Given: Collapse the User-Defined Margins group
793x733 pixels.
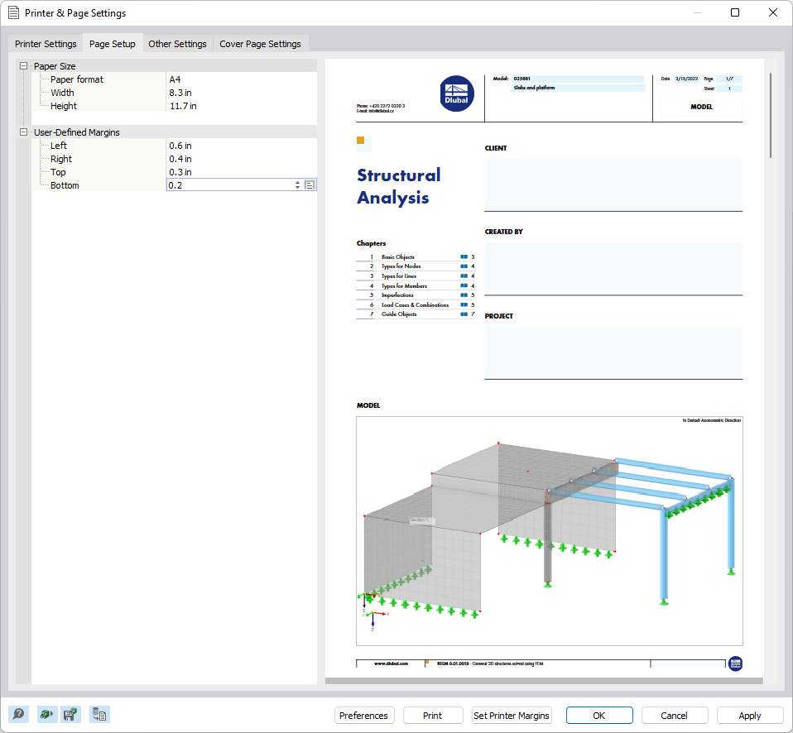Looking at the screenshot, I should coord(23,132).
